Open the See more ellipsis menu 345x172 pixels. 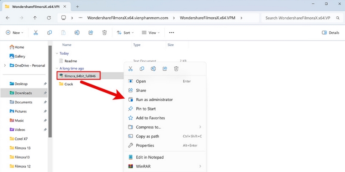pyautogui.click(x=172, y=33)
